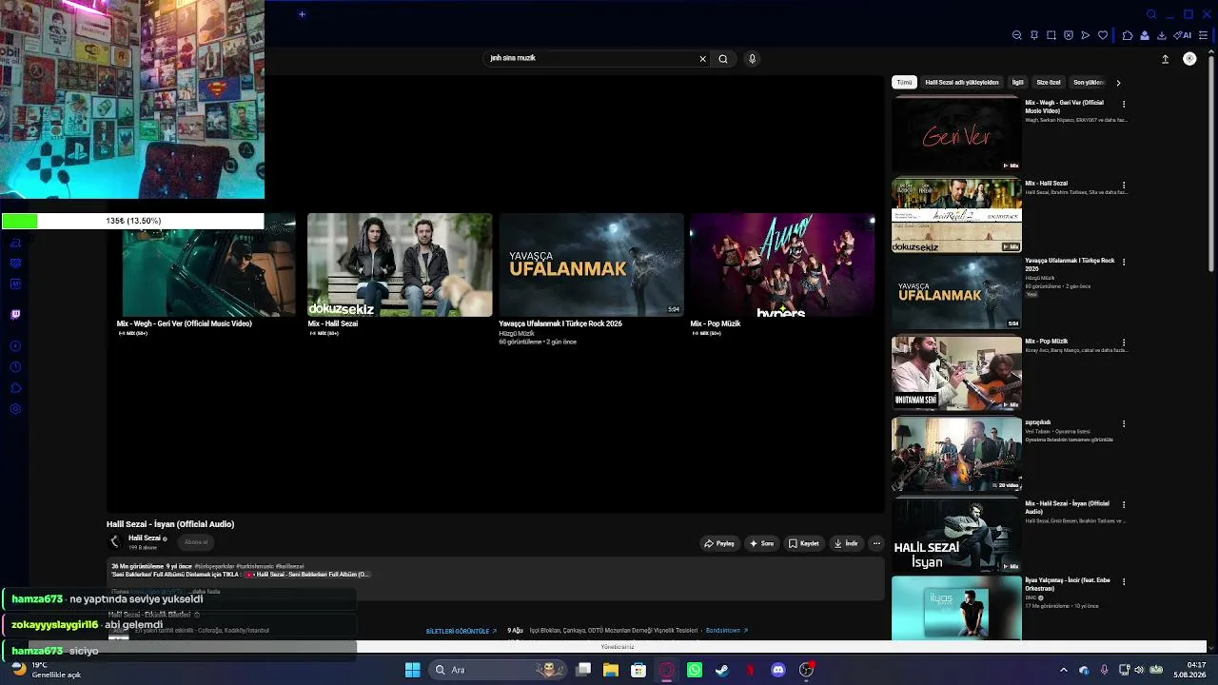
Task: Open a new browser tab
Action: (302, 14)
